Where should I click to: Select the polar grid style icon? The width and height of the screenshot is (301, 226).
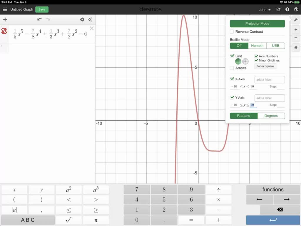(x=245, y=61)
